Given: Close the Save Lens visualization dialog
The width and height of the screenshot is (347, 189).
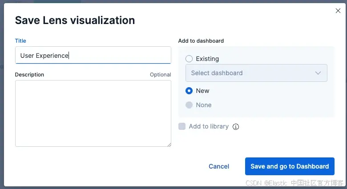Looking at the screenshot, I should (338, 11).
